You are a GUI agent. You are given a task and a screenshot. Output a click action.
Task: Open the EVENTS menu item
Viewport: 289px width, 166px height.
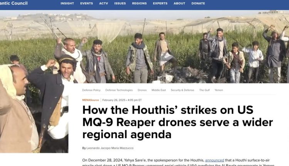86,3
